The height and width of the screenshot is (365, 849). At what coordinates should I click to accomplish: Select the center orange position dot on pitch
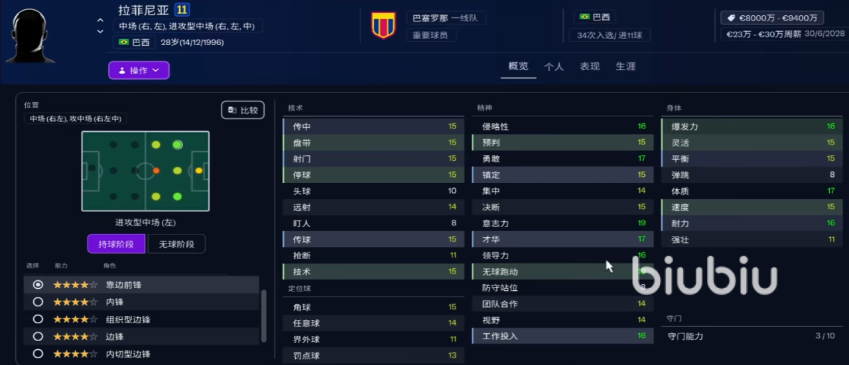tap(156, 171)
